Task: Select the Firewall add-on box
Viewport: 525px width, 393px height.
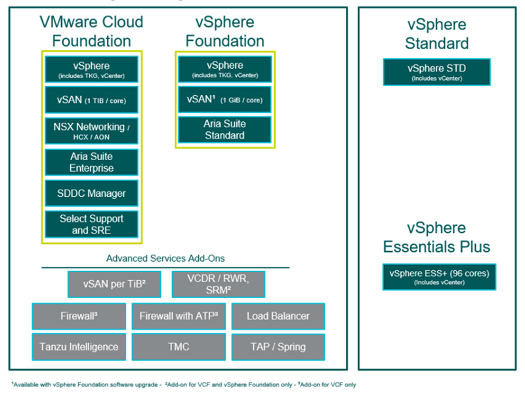Action: pos(79,316)
